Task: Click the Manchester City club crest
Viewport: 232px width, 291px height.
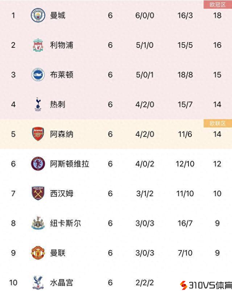Action: [x=38, y=16]
